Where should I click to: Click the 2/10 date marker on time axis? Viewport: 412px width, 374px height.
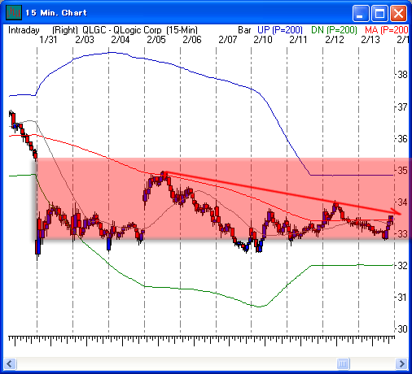pyautogui.click(x=263, y=40)
